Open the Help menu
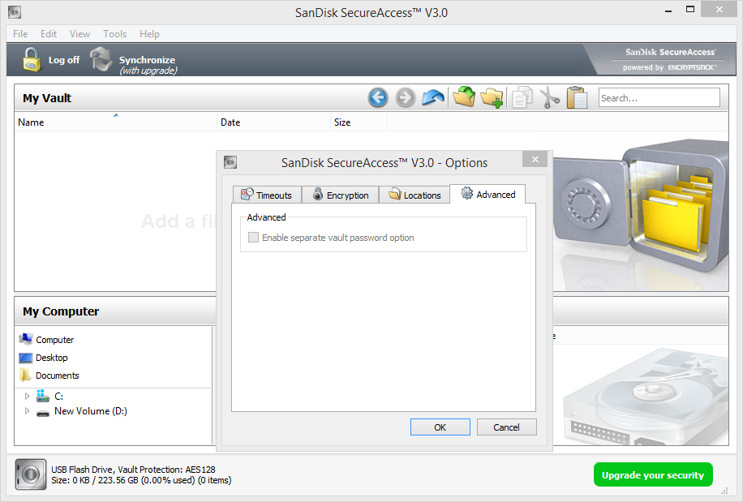 point(149,33)
